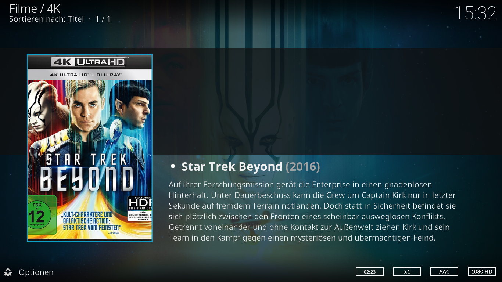Open the Optionen gear icon
The image size is (502, 282).
tap(8, 272)
